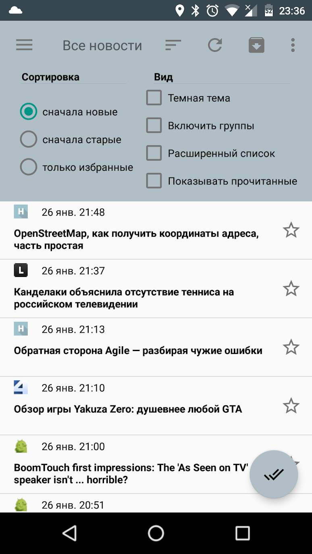Screen dimensions: 312x554
Task: Open article 'Обзор игры Yakuza Zero'
Action: (128, 409)
